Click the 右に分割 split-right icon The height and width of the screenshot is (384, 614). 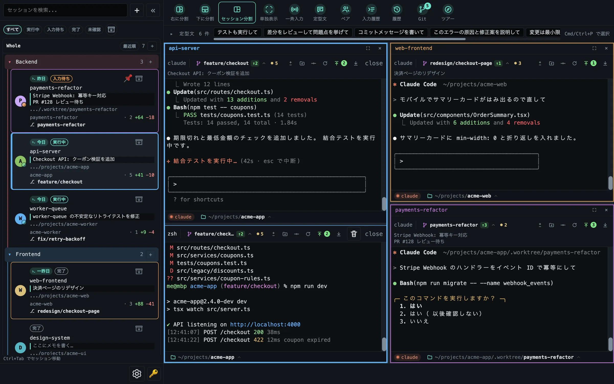179,13
